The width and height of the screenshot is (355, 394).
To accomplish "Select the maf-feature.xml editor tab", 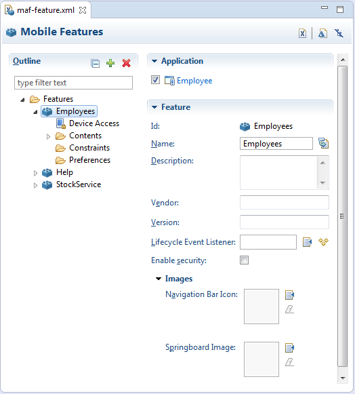I will click(x=46, y=10).
